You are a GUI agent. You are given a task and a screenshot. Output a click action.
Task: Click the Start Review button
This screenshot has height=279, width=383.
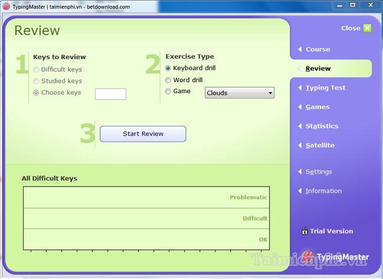click(x=143, y=134)
